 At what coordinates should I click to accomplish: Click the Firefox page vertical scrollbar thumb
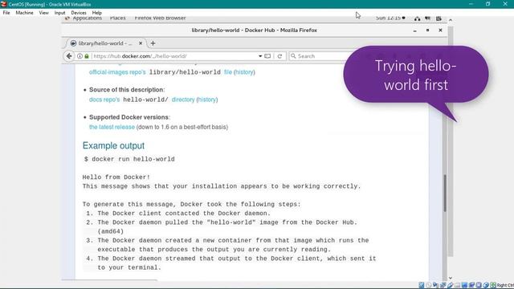coord(445,193)
